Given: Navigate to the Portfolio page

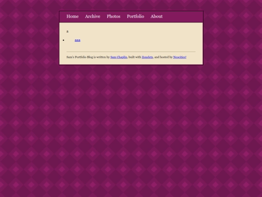Looking at the screenshot, I should (x=135, y=17).
